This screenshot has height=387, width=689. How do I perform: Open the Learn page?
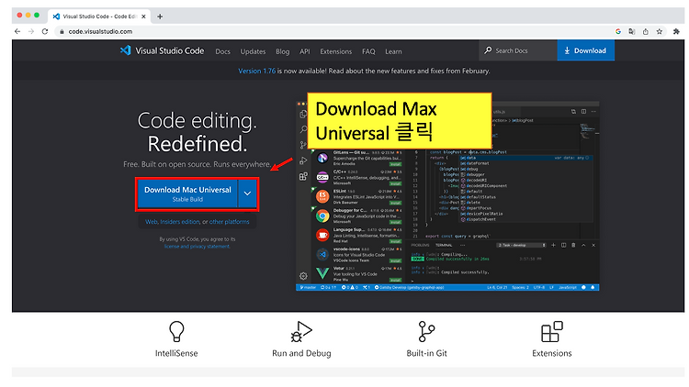[x=393, y=51]
